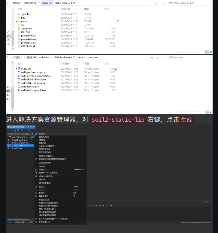218x233 pixels.
Task: Pin the bottom output panel
Action: click(207, 202)
